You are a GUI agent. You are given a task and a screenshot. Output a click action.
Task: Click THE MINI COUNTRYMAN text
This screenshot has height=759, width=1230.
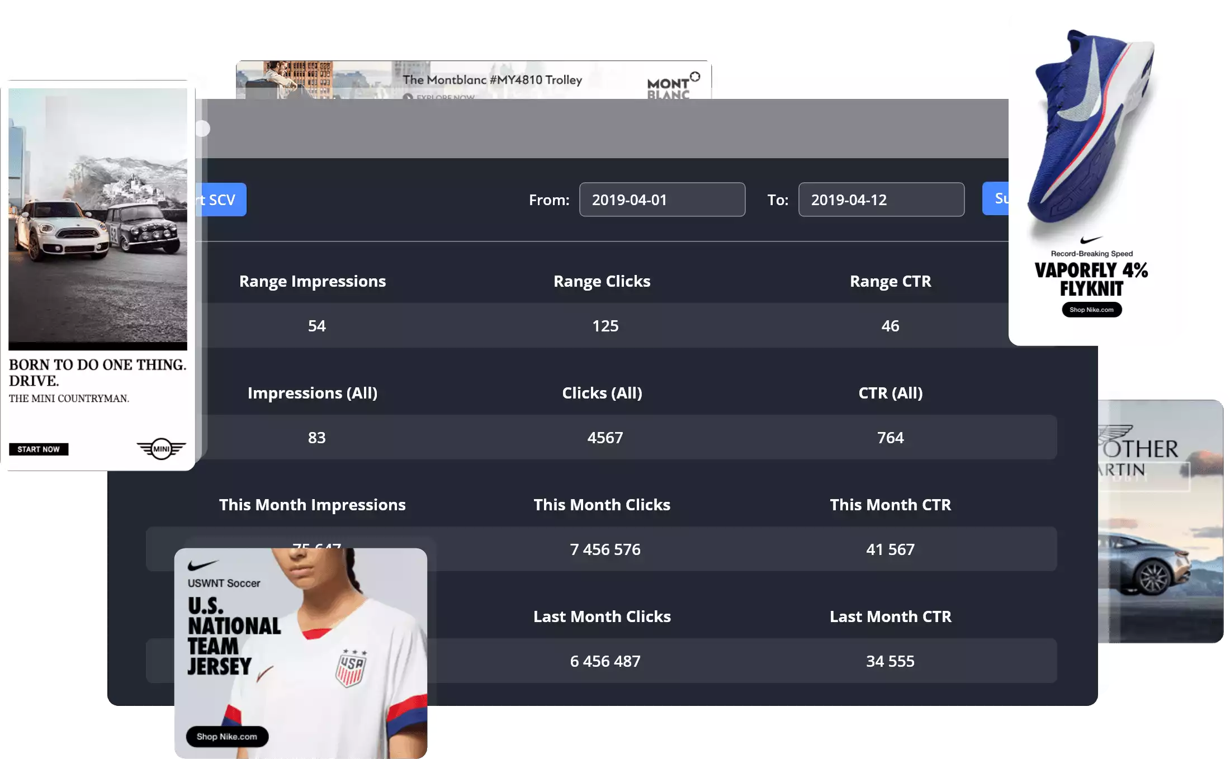coord(69,399)
